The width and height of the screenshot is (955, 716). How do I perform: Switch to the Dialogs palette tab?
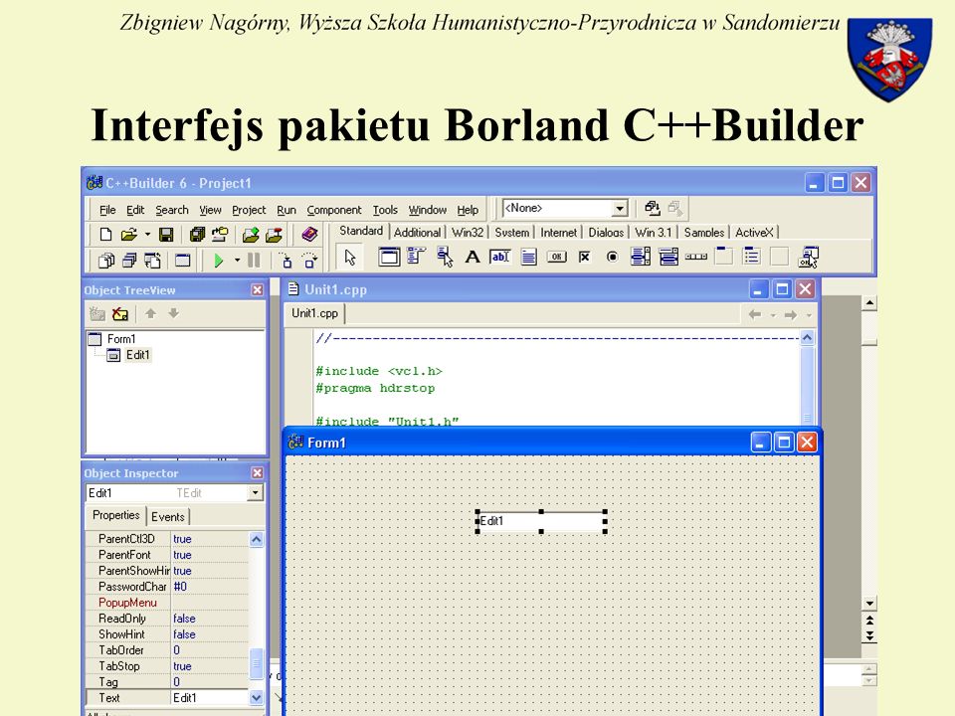(x=606, y=233)
